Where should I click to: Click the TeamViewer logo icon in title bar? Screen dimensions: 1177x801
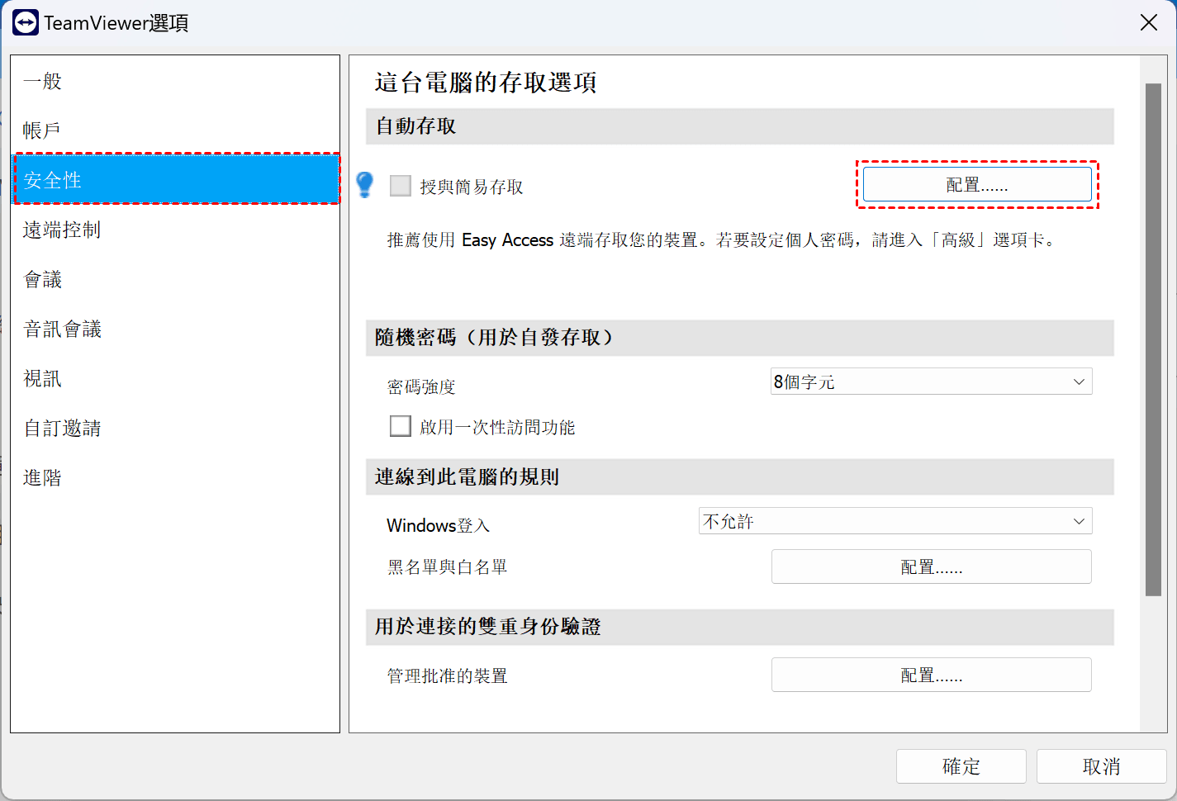pos(26,22)
